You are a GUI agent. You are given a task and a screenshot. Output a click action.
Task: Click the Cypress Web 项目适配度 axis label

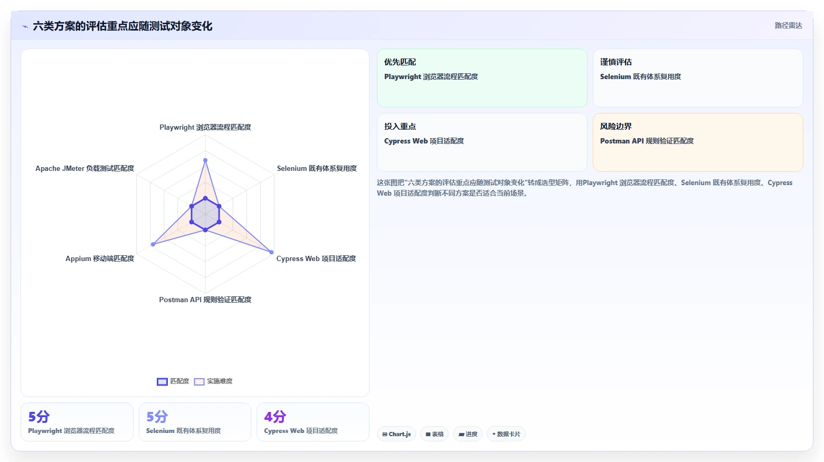click(316, 258)
